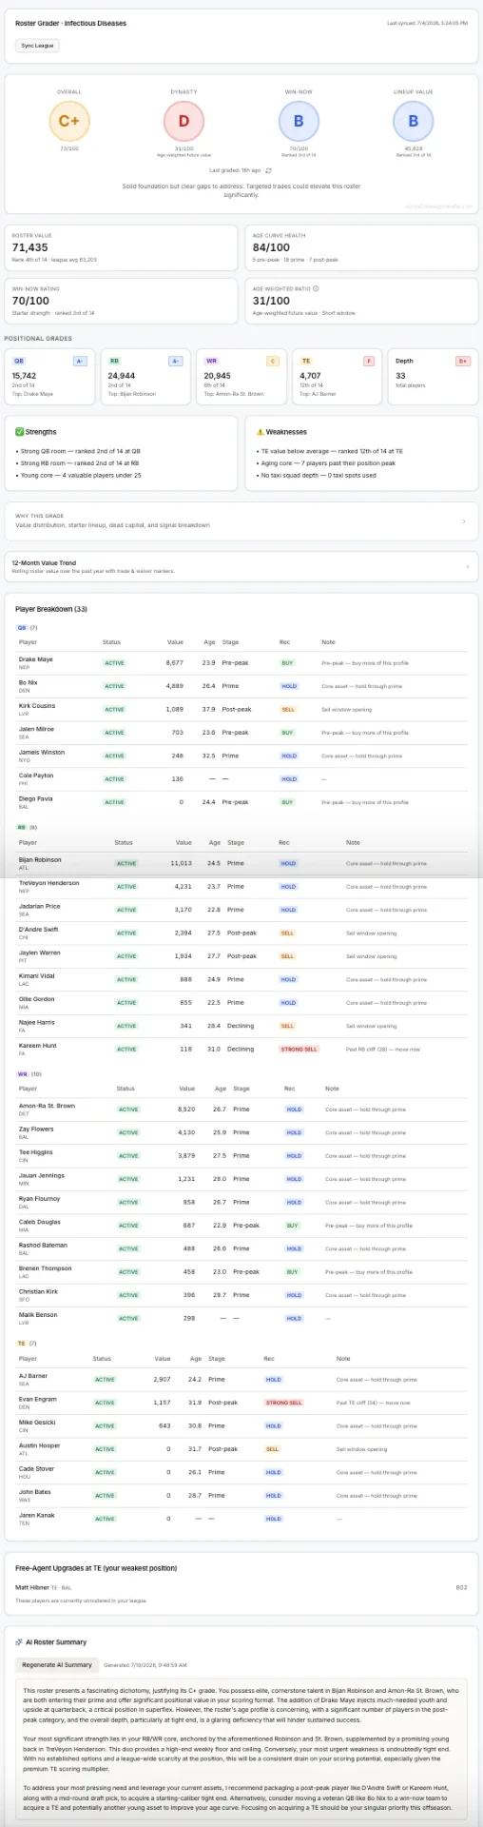Viewport: 483px width, 1827px height.
Task: Select player Jameis Winston
Action: pos(42,752)
